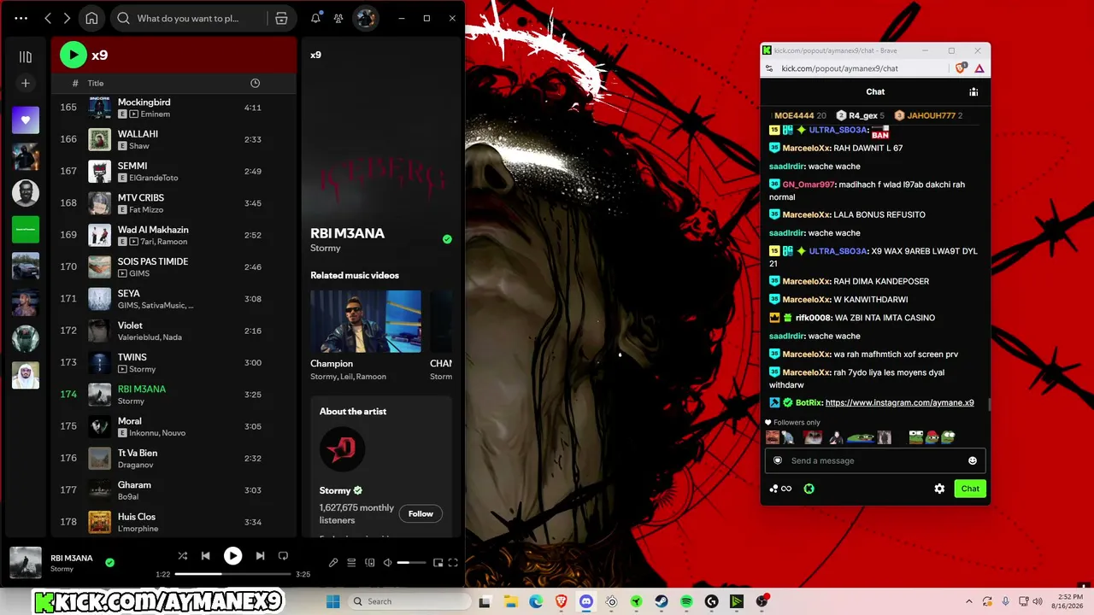This screenshot has height=615, width=1094.
Task: Open Brave browser from the taskbar
Action: (x=561, y=601)
